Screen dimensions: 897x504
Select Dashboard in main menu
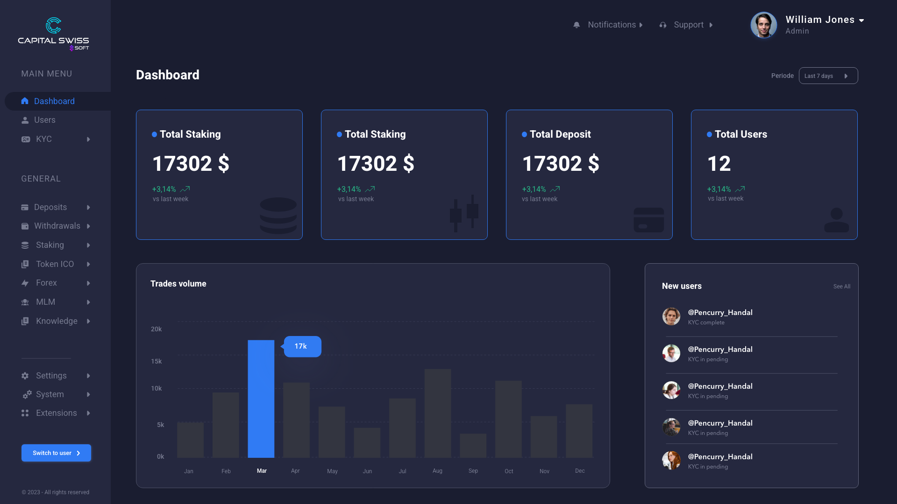point(54,101)
